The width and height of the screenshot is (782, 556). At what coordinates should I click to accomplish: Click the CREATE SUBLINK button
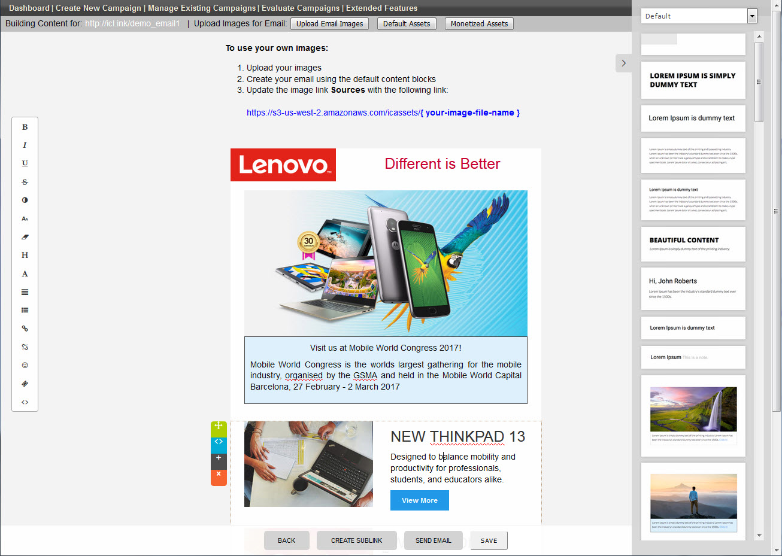click(x=357, y=540)
